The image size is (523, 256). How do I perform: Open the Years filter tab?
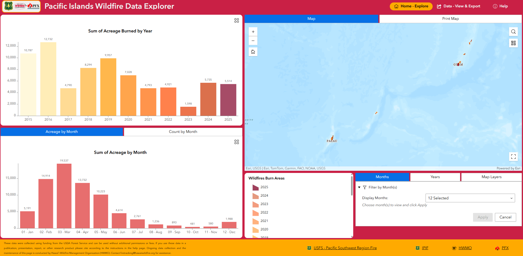[x=435, y=177]
